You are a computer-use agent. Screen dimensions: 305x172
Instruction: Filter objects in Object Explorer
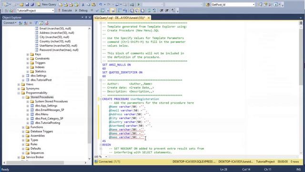36,23
